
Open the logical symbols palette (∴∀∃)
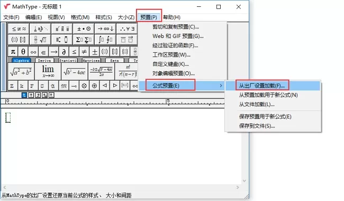pos(127,29)
